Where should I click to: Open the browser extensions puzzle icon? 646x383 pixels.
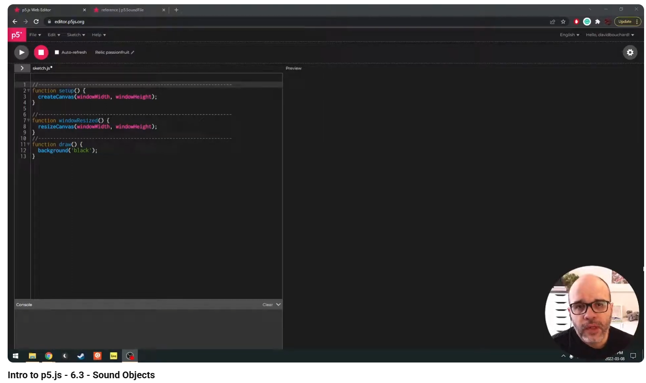click(x=597, y=21)
